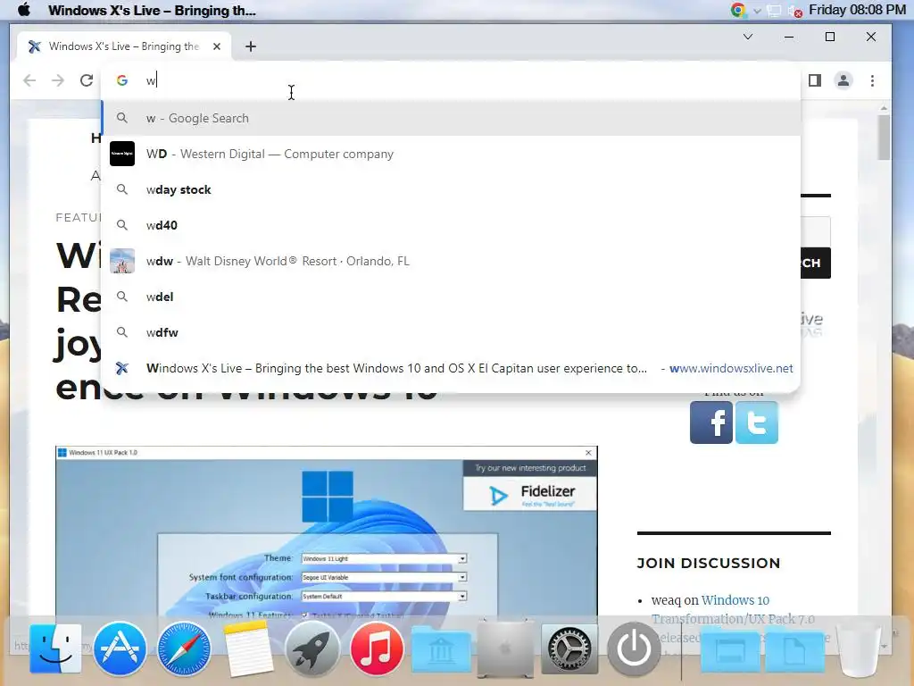Open the tab search dropdown chevron
The image size is (914, 686).
point(748,37)
